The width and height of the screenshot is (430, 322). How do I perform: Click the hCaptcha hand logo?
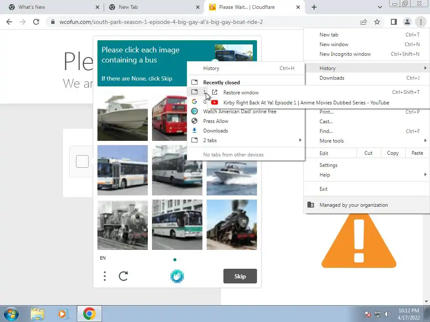coord(177,276)
